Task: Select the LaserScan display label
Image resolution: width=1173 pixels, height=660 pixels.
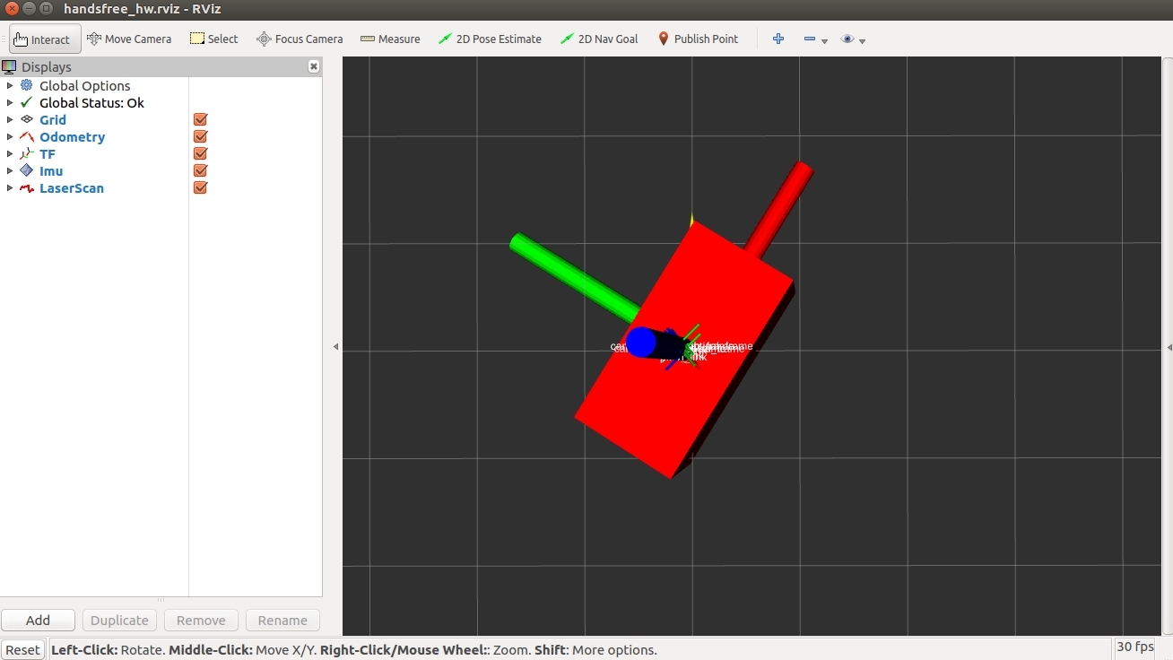Action: 72,187
